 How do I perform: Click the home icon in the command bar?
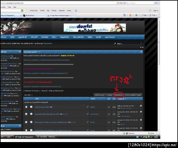click(124, 15)
